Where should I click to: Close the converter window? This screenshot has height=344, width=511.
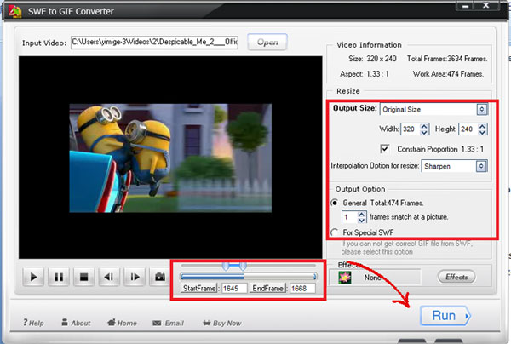486,6
